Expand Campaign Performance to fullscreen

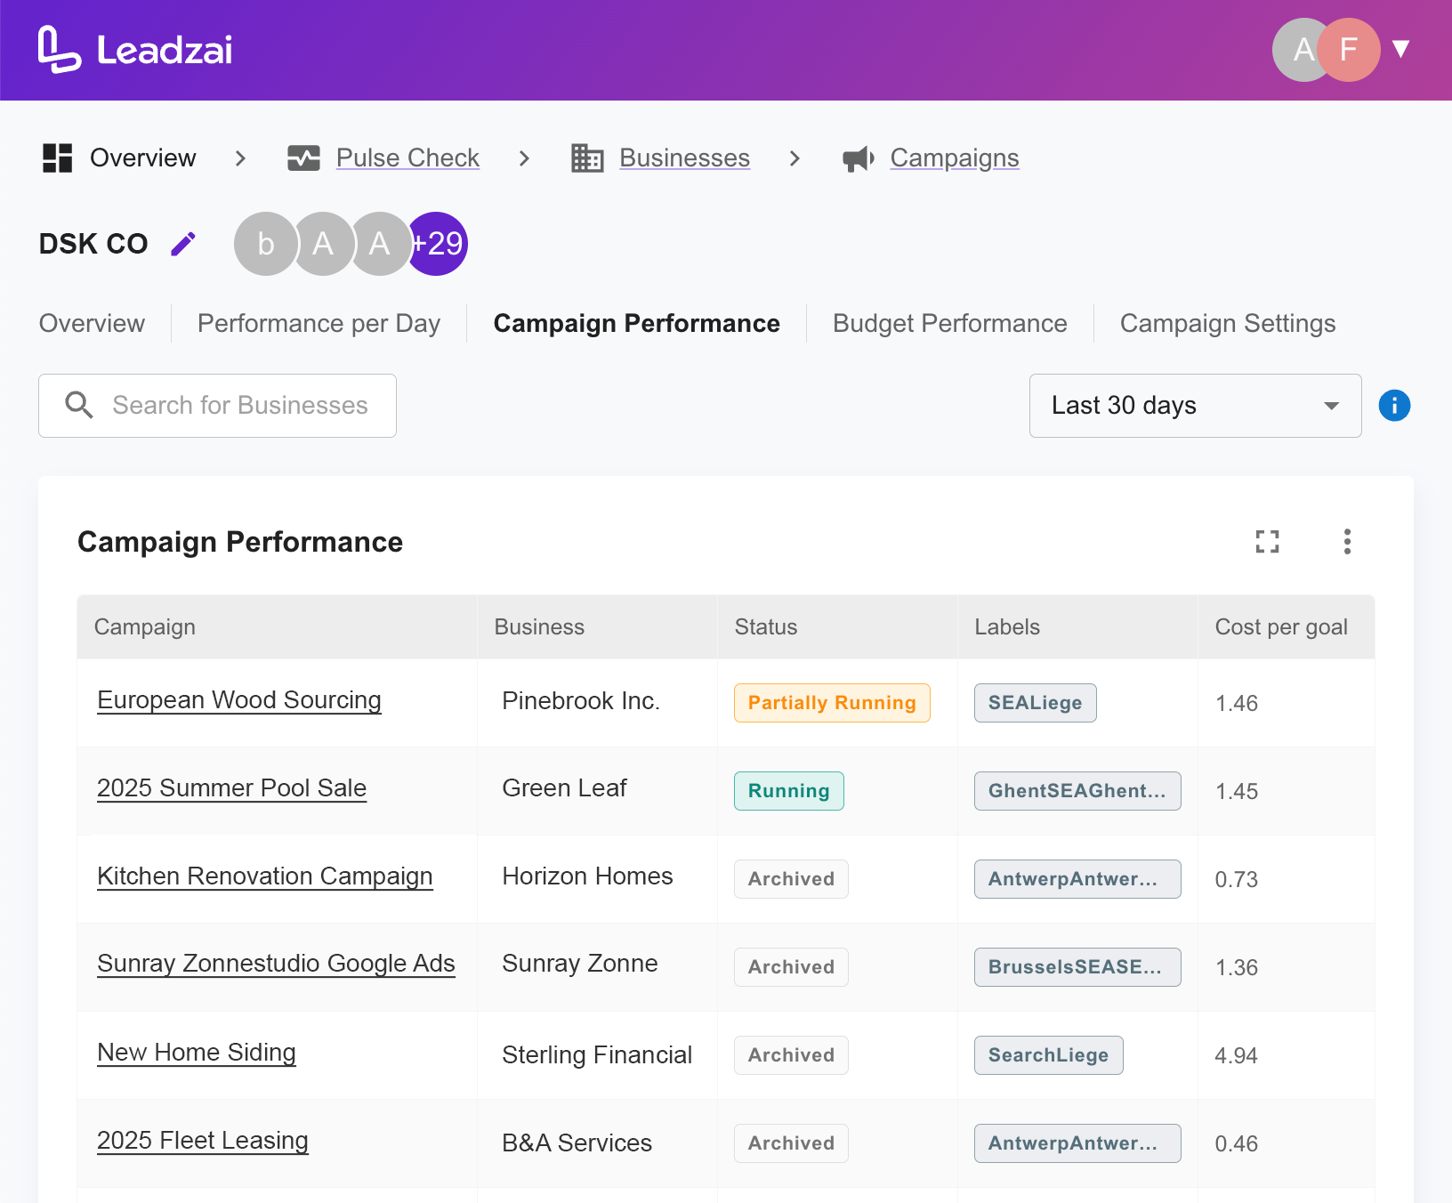pyautogui.click(x=1267, y=542)
